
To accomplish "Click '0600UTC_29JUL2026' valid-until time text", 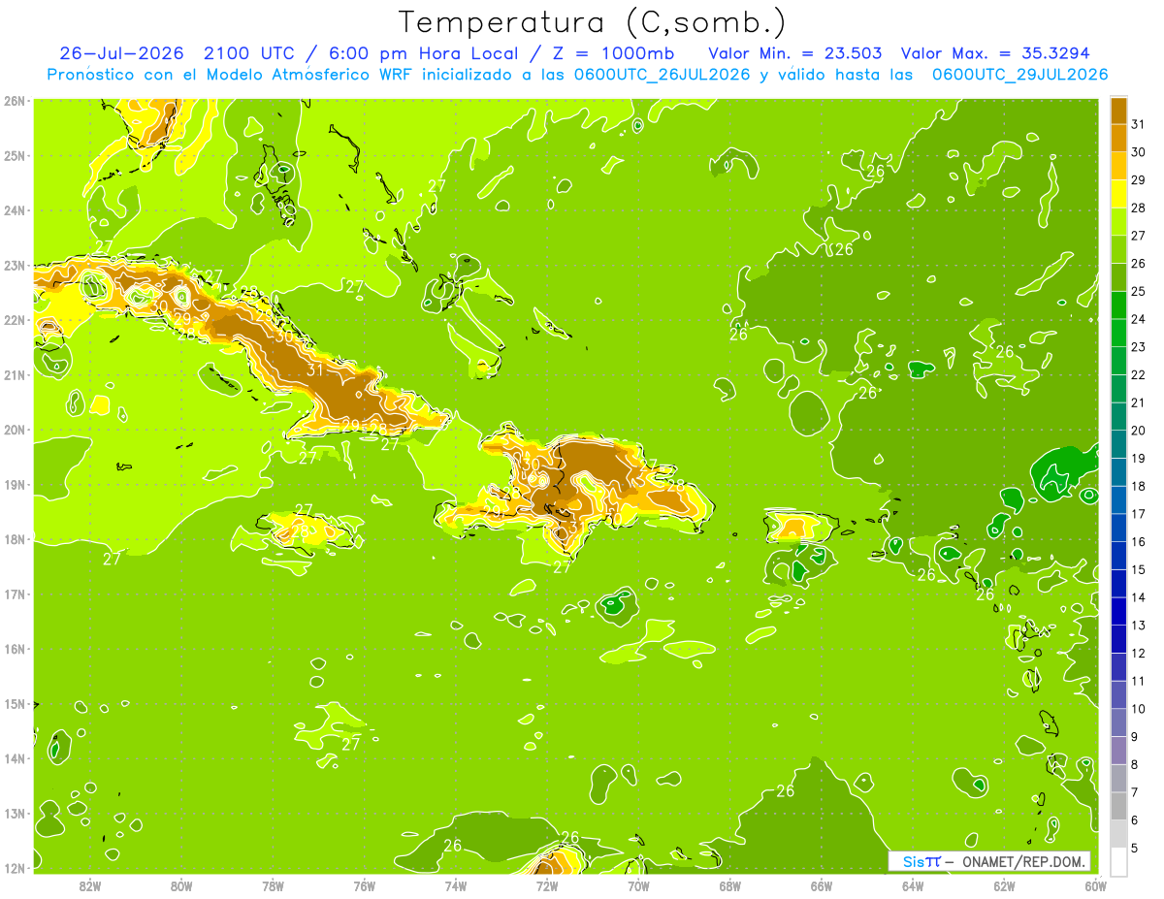I will click(1019, 75).
